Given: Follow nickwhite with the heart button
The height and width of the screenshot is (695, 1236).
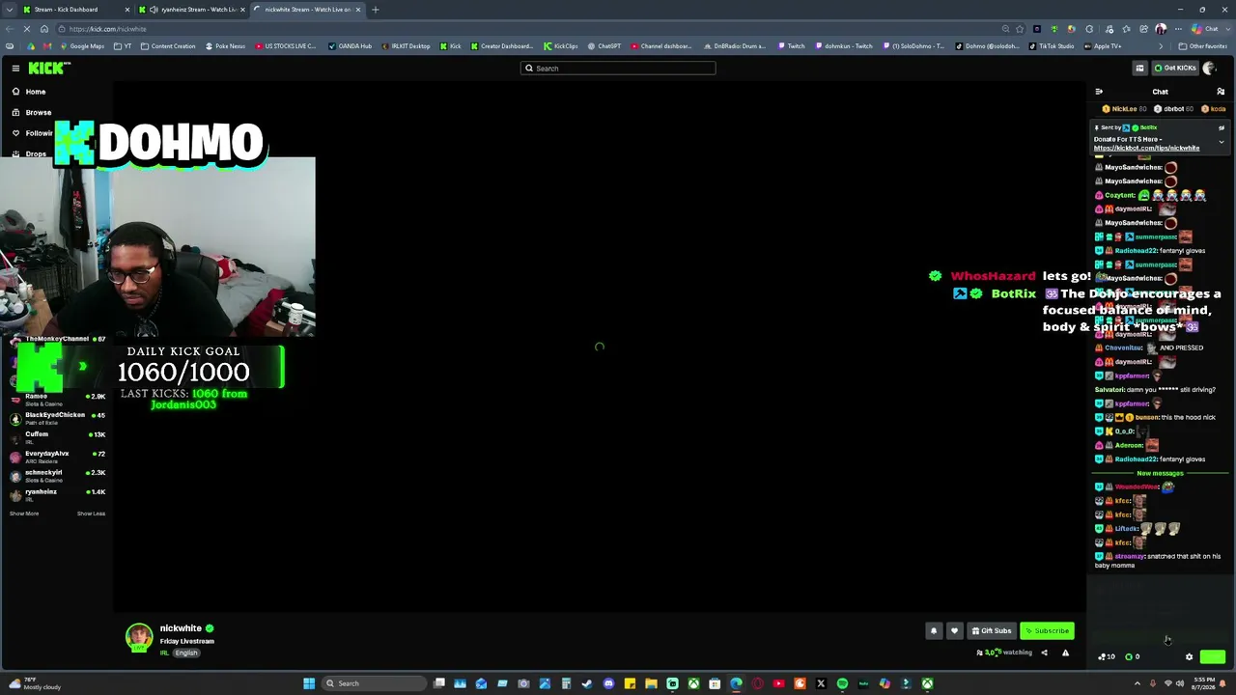Looking at the screenshot, I should [954, 631].
